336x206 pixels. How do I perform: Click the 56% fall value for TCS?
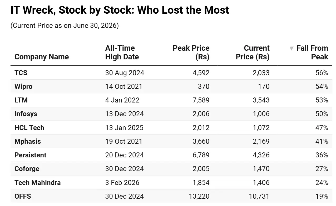tap(322, 73)
